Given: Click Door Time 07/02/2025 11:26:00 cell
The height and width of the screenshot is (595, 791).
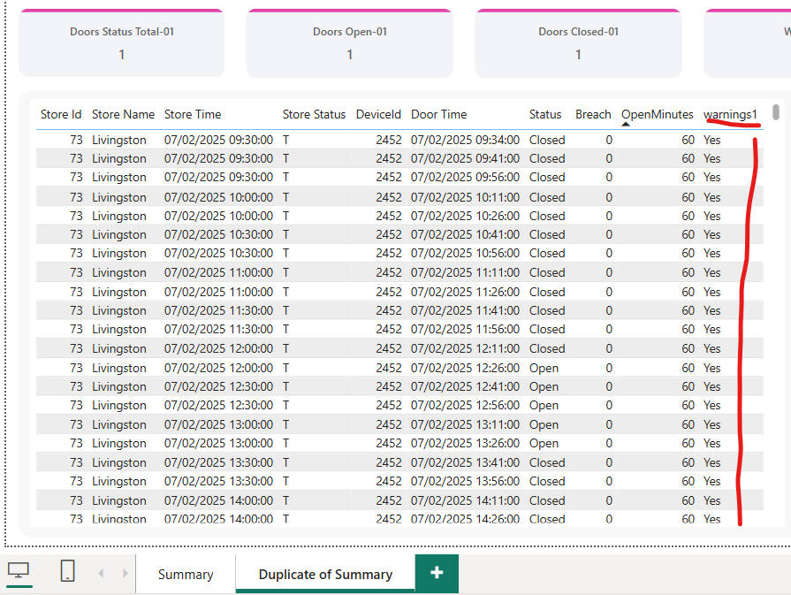Looking at the screenshot, I should point(465,293).
